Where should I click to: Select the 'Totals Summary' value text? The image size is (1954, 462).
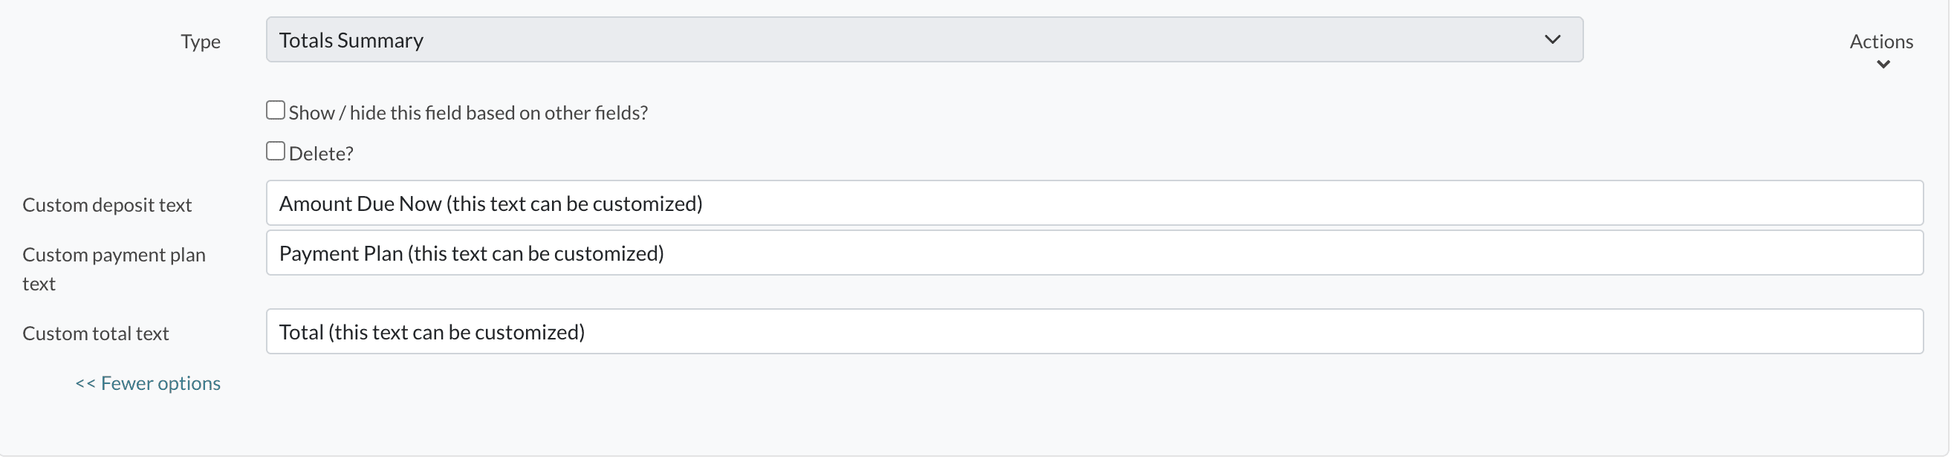point(351,40)
